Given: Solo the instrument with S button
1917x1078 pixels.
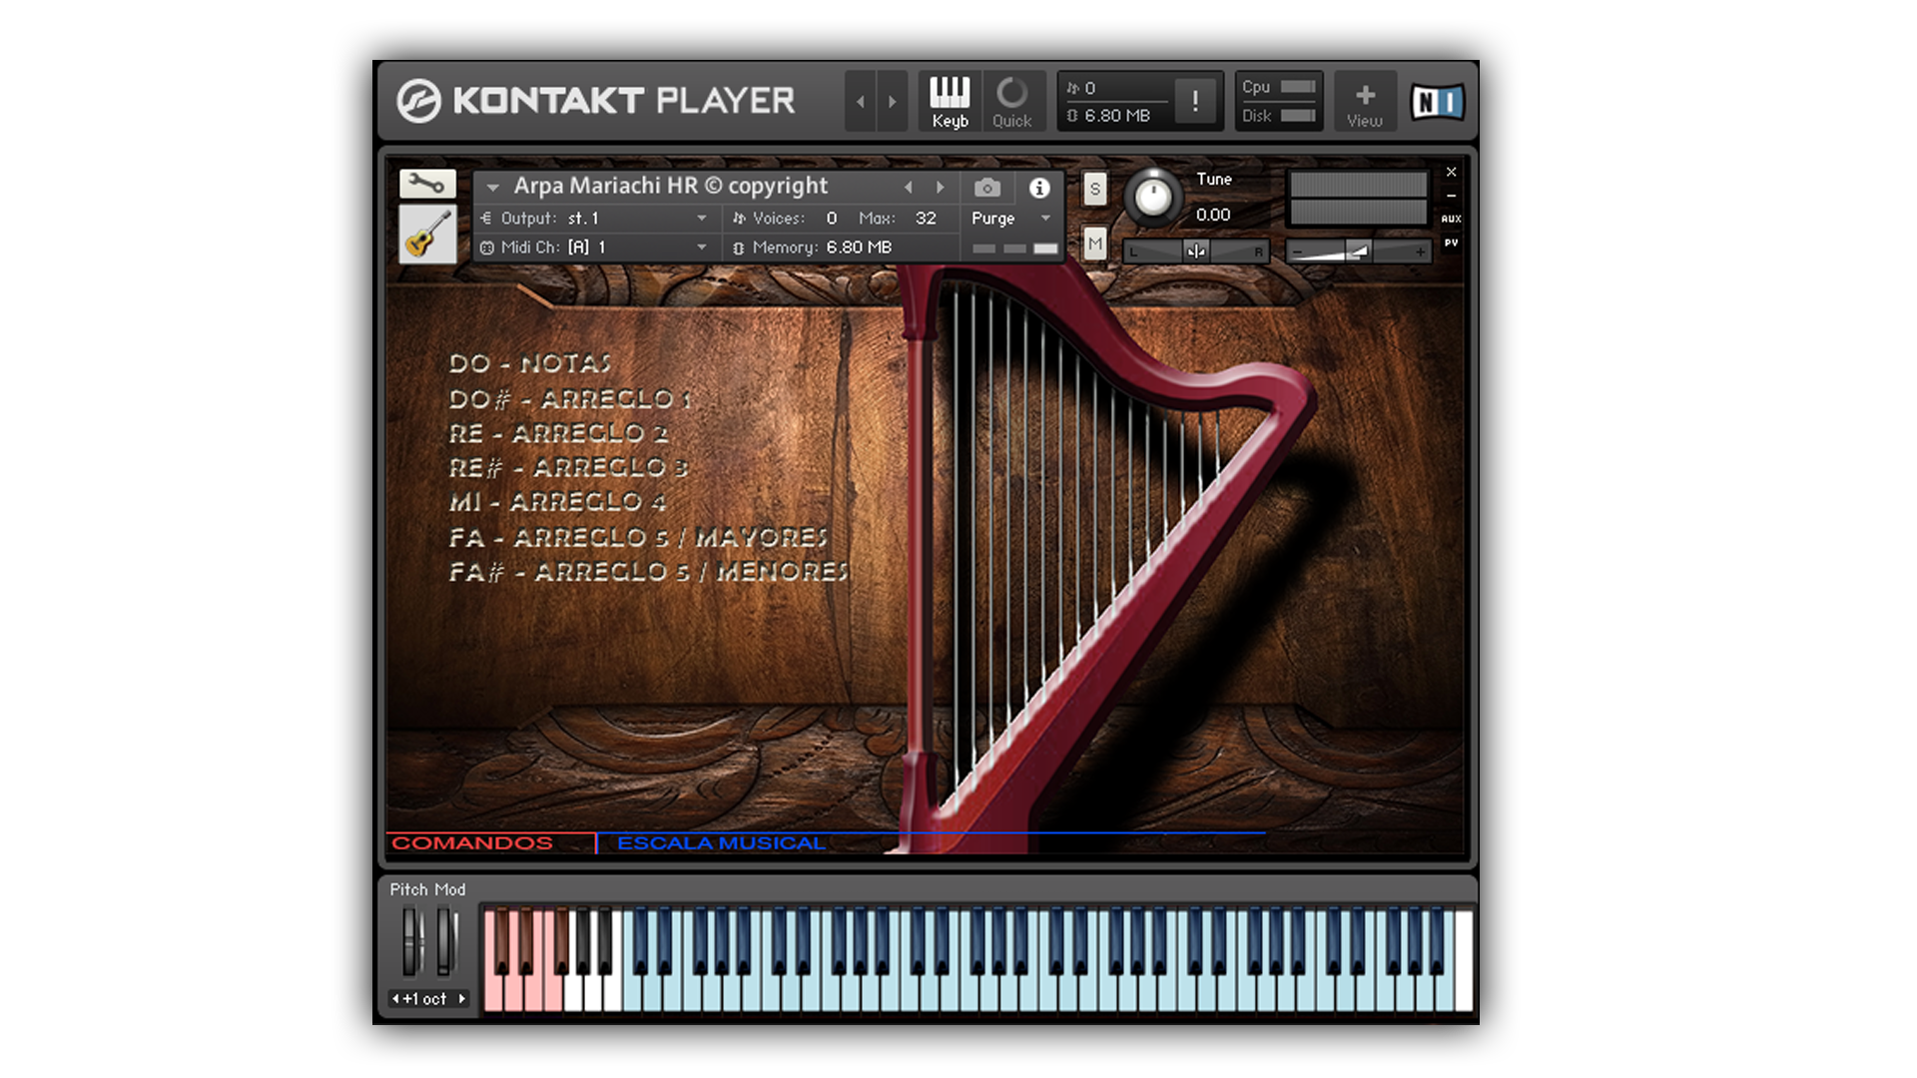Looking at the screenshot, I should pos(1095,189).
